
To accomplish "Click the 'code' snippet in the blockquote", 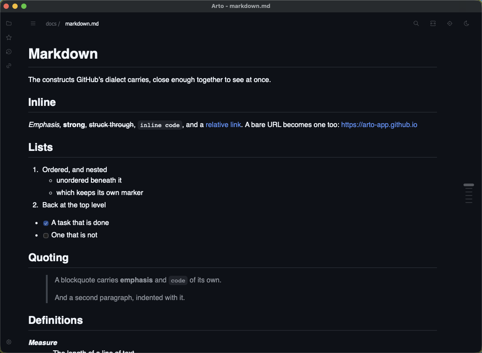I will (x=178, y=281).
